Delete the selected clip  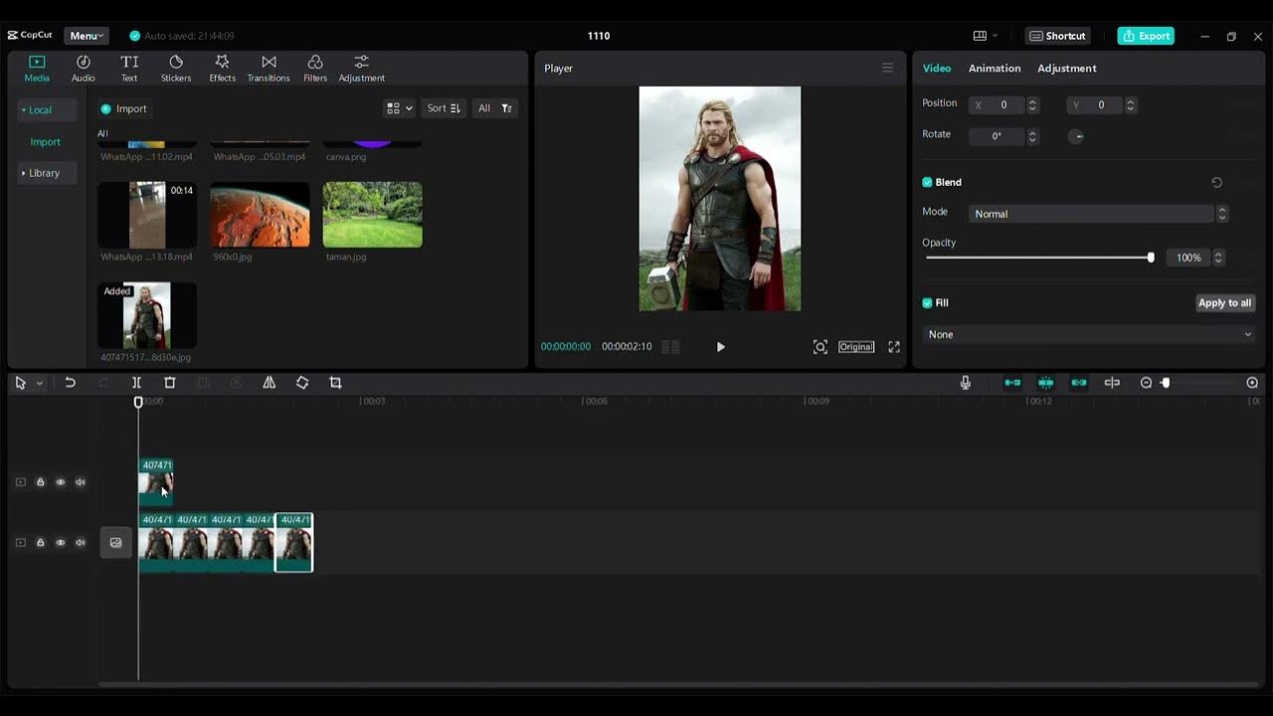170,383
